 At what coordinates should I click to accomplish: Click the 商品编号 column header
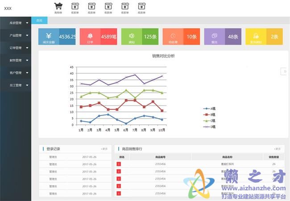160,157
